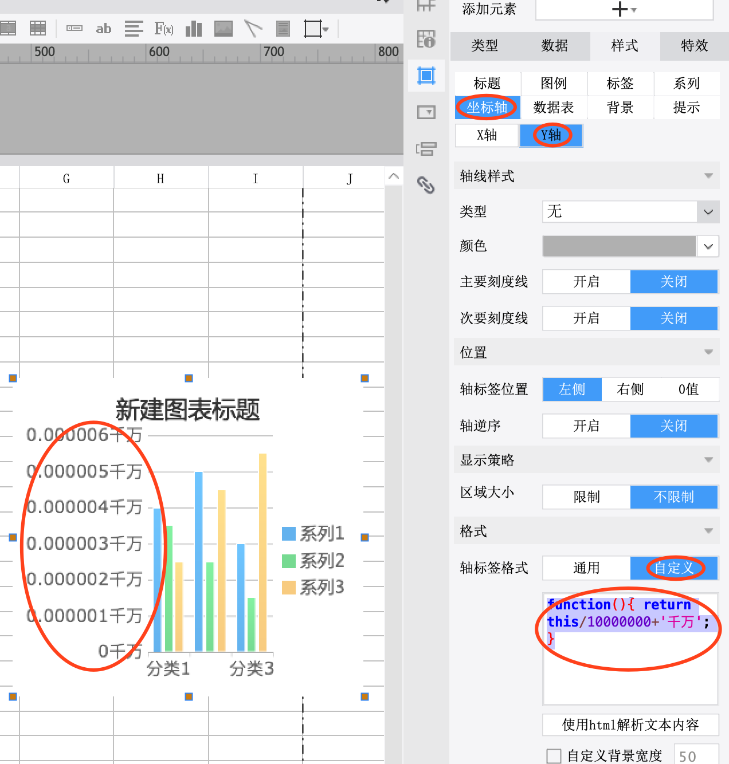Open the hyperlink chain sidebar icon
The image size is (729, 764).
click(426, 185)
